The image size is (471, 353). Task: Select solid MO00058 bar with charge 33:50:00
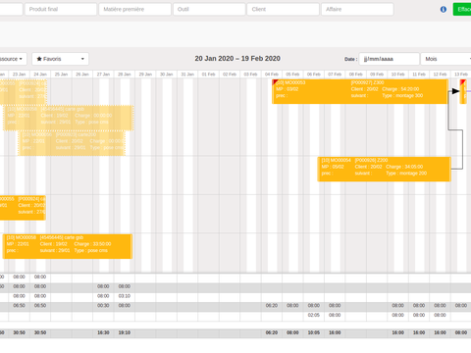pos(68,246)
